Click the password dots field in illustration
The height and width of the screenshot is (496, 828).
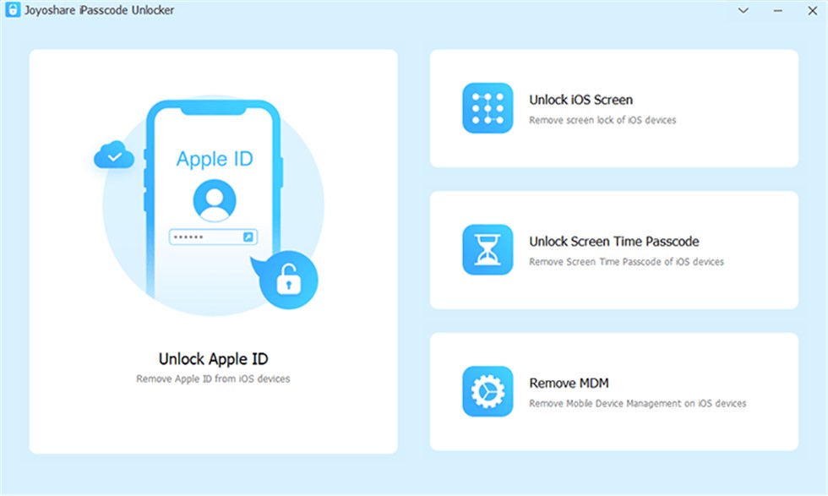[213, 237]
